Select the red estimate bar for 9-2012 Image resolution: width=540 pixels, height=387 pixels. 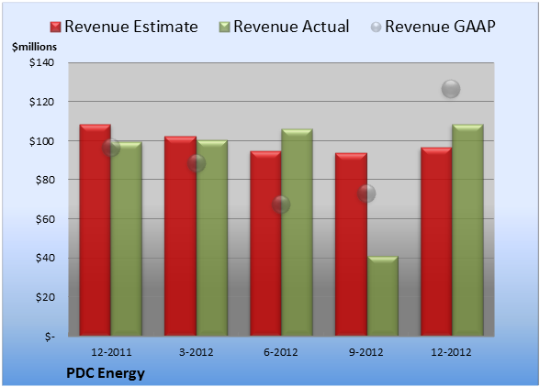351,245
